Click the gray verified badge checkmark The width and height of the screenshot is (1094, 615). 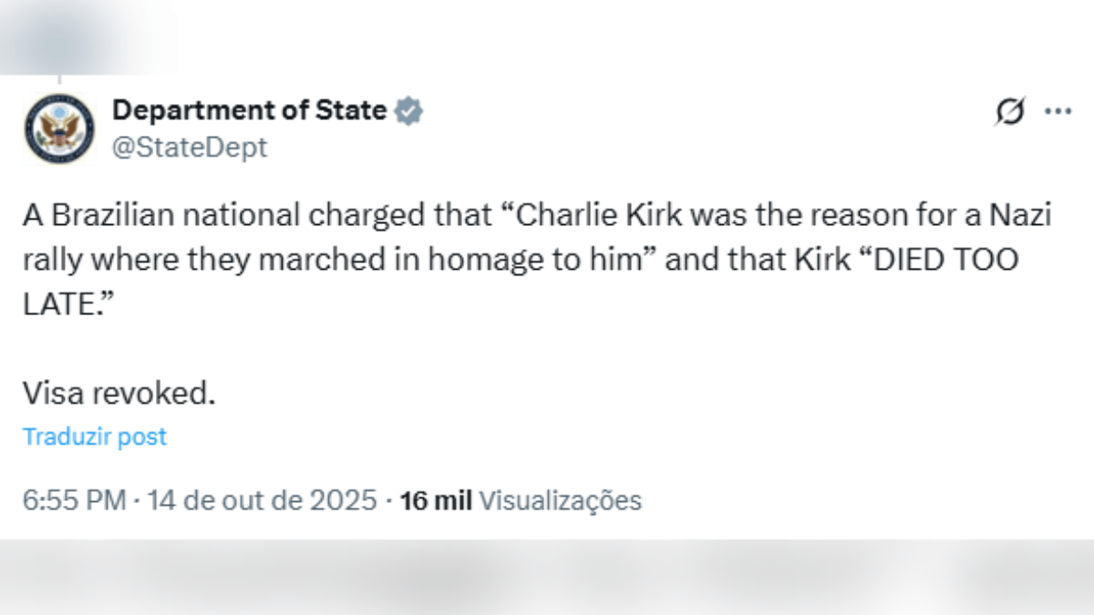[408, 111]
